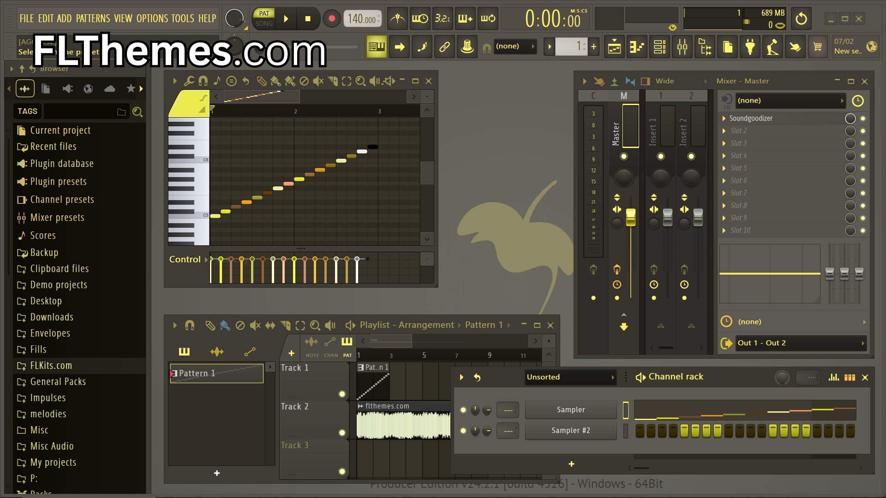This screenshot has height=498, width=886.
Task: Select the mute tool in piano roll
Action: click(x=318, y=81)
